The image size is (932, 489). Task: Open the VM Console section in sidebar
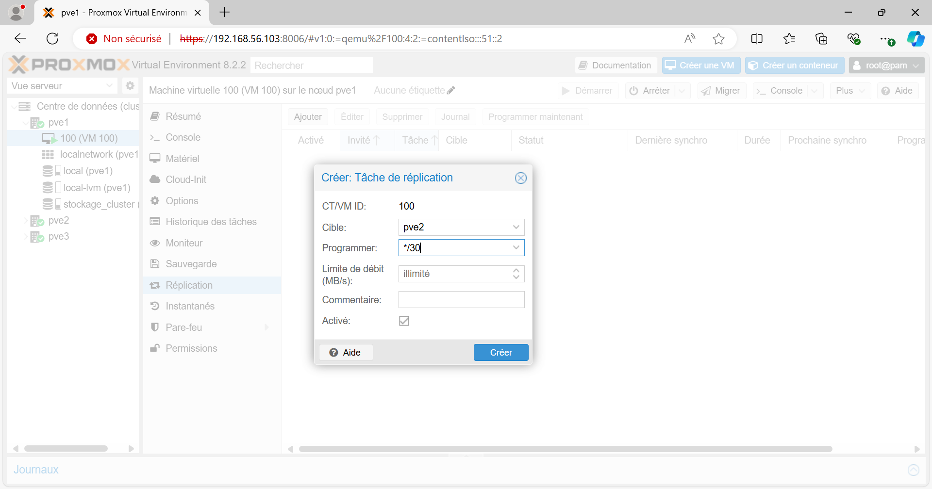212,137
